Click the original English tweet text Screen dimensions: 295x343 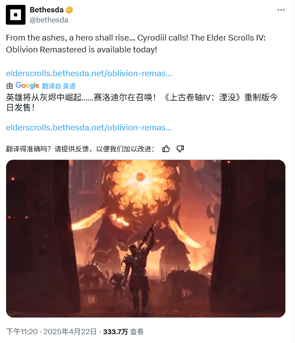coord(135,44)
